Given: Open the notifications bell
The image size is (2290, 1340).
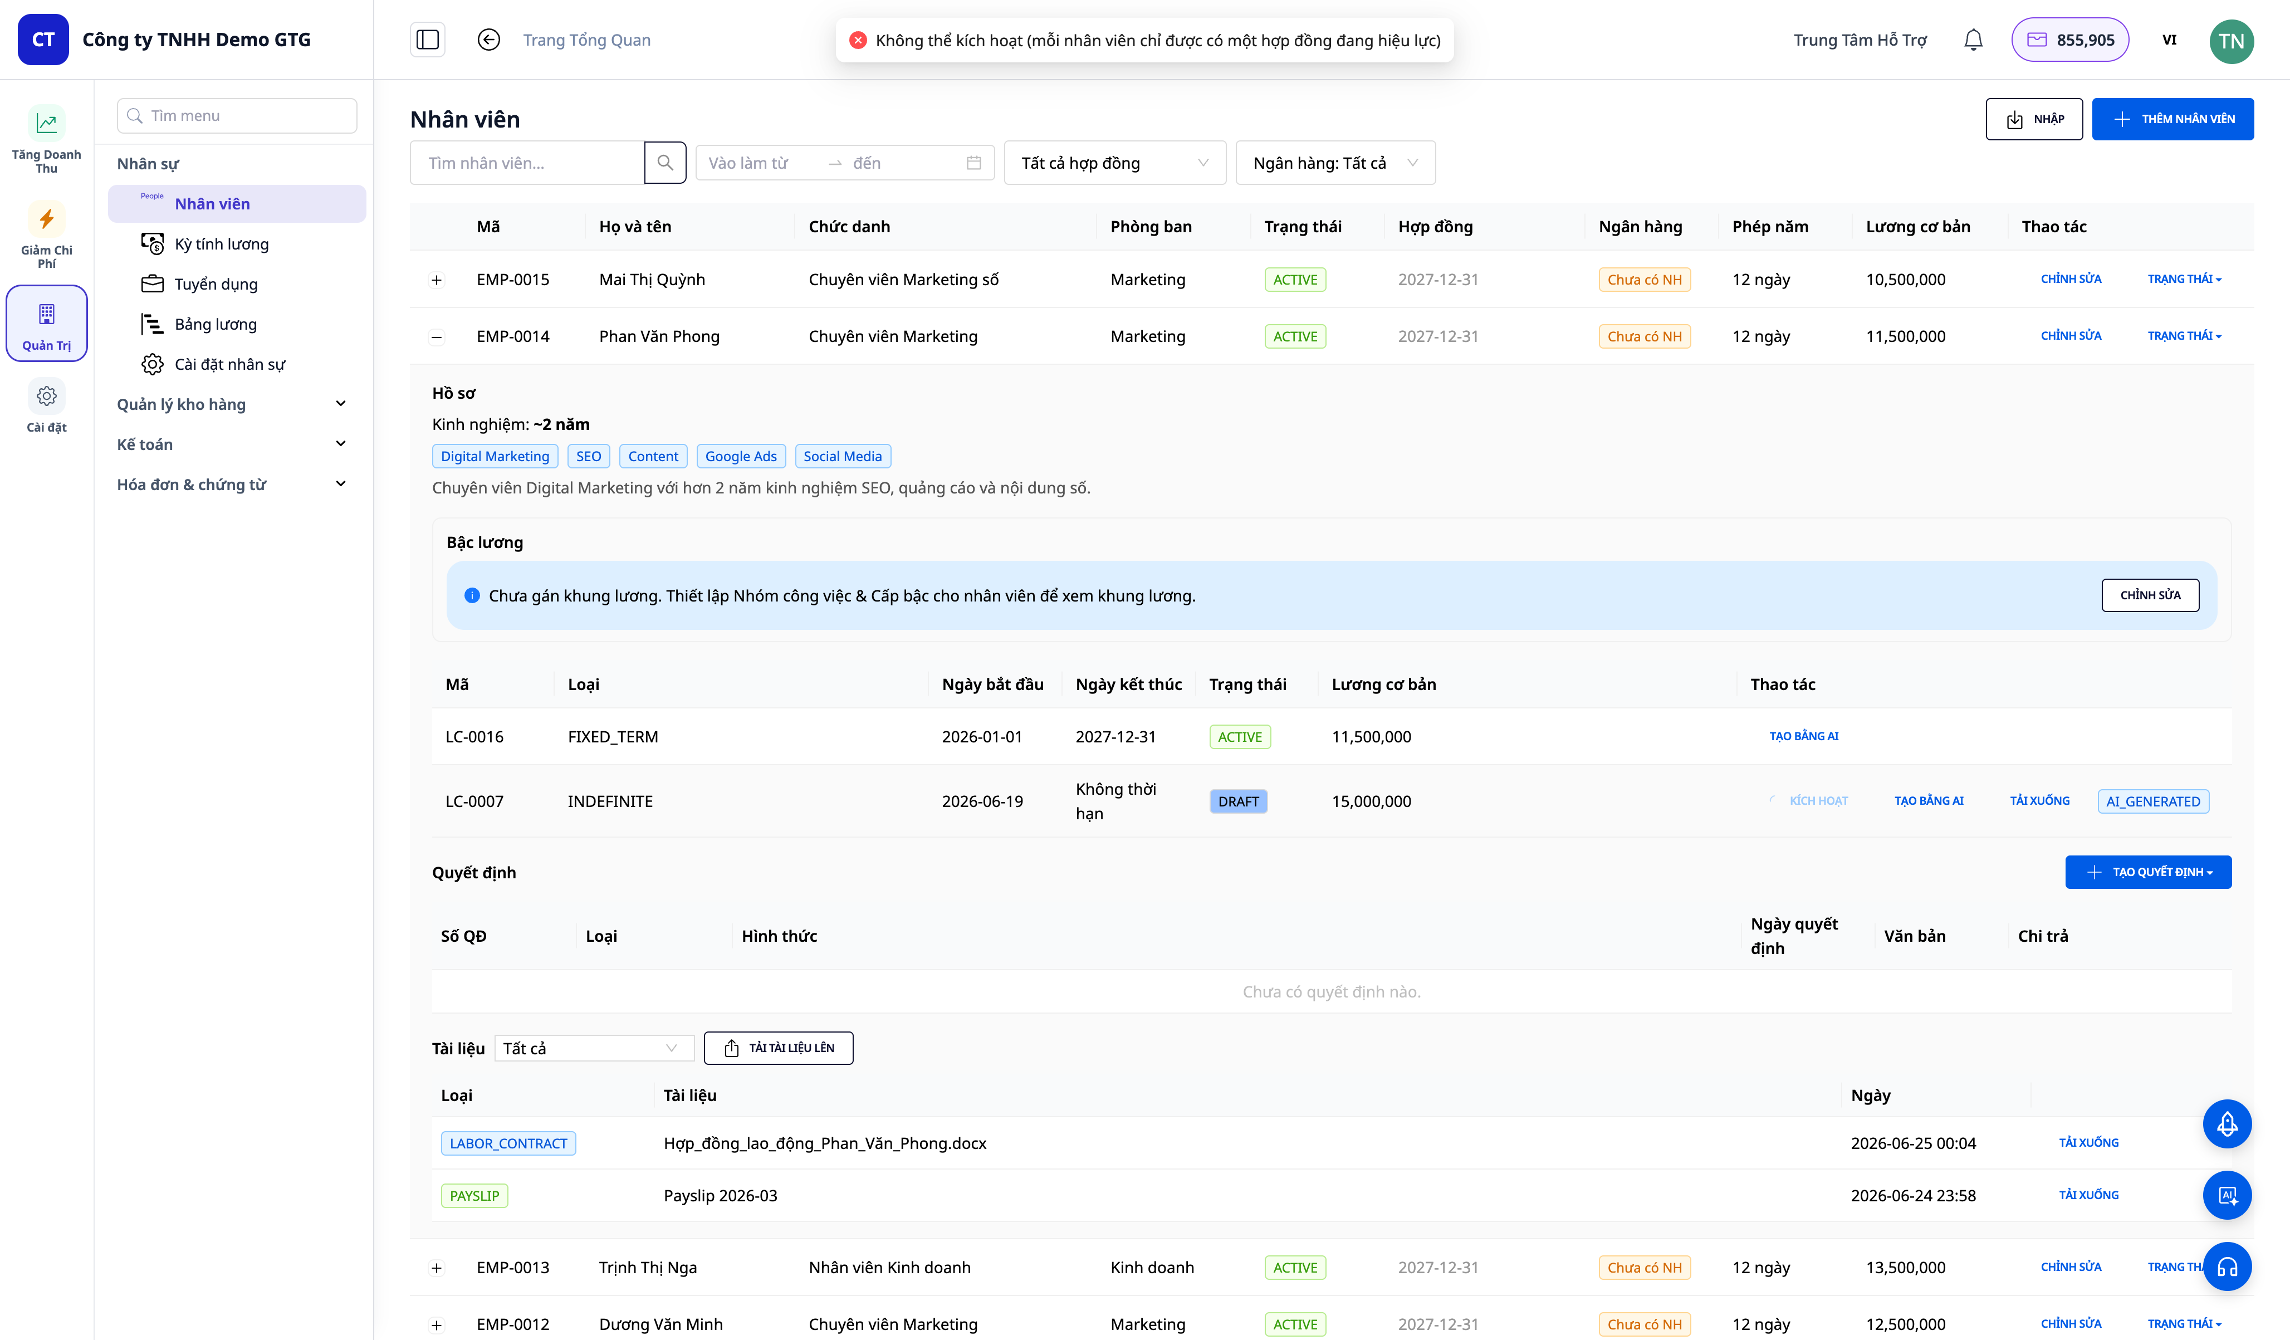Looking at the screenshot, I should [1973, 40].
